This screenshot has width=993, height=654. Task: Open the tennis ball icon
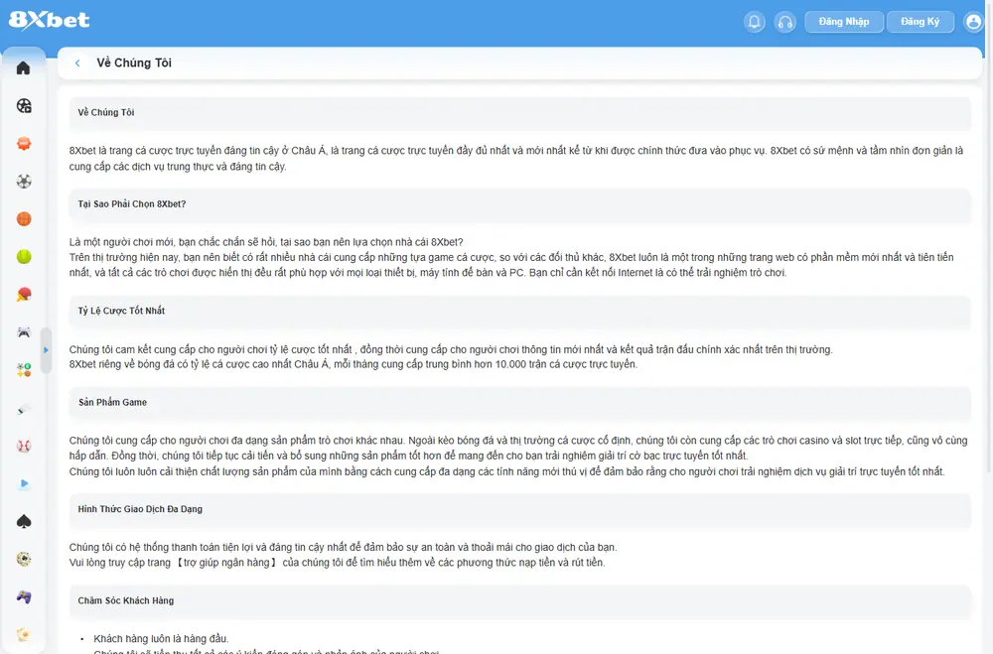point(24,256)
